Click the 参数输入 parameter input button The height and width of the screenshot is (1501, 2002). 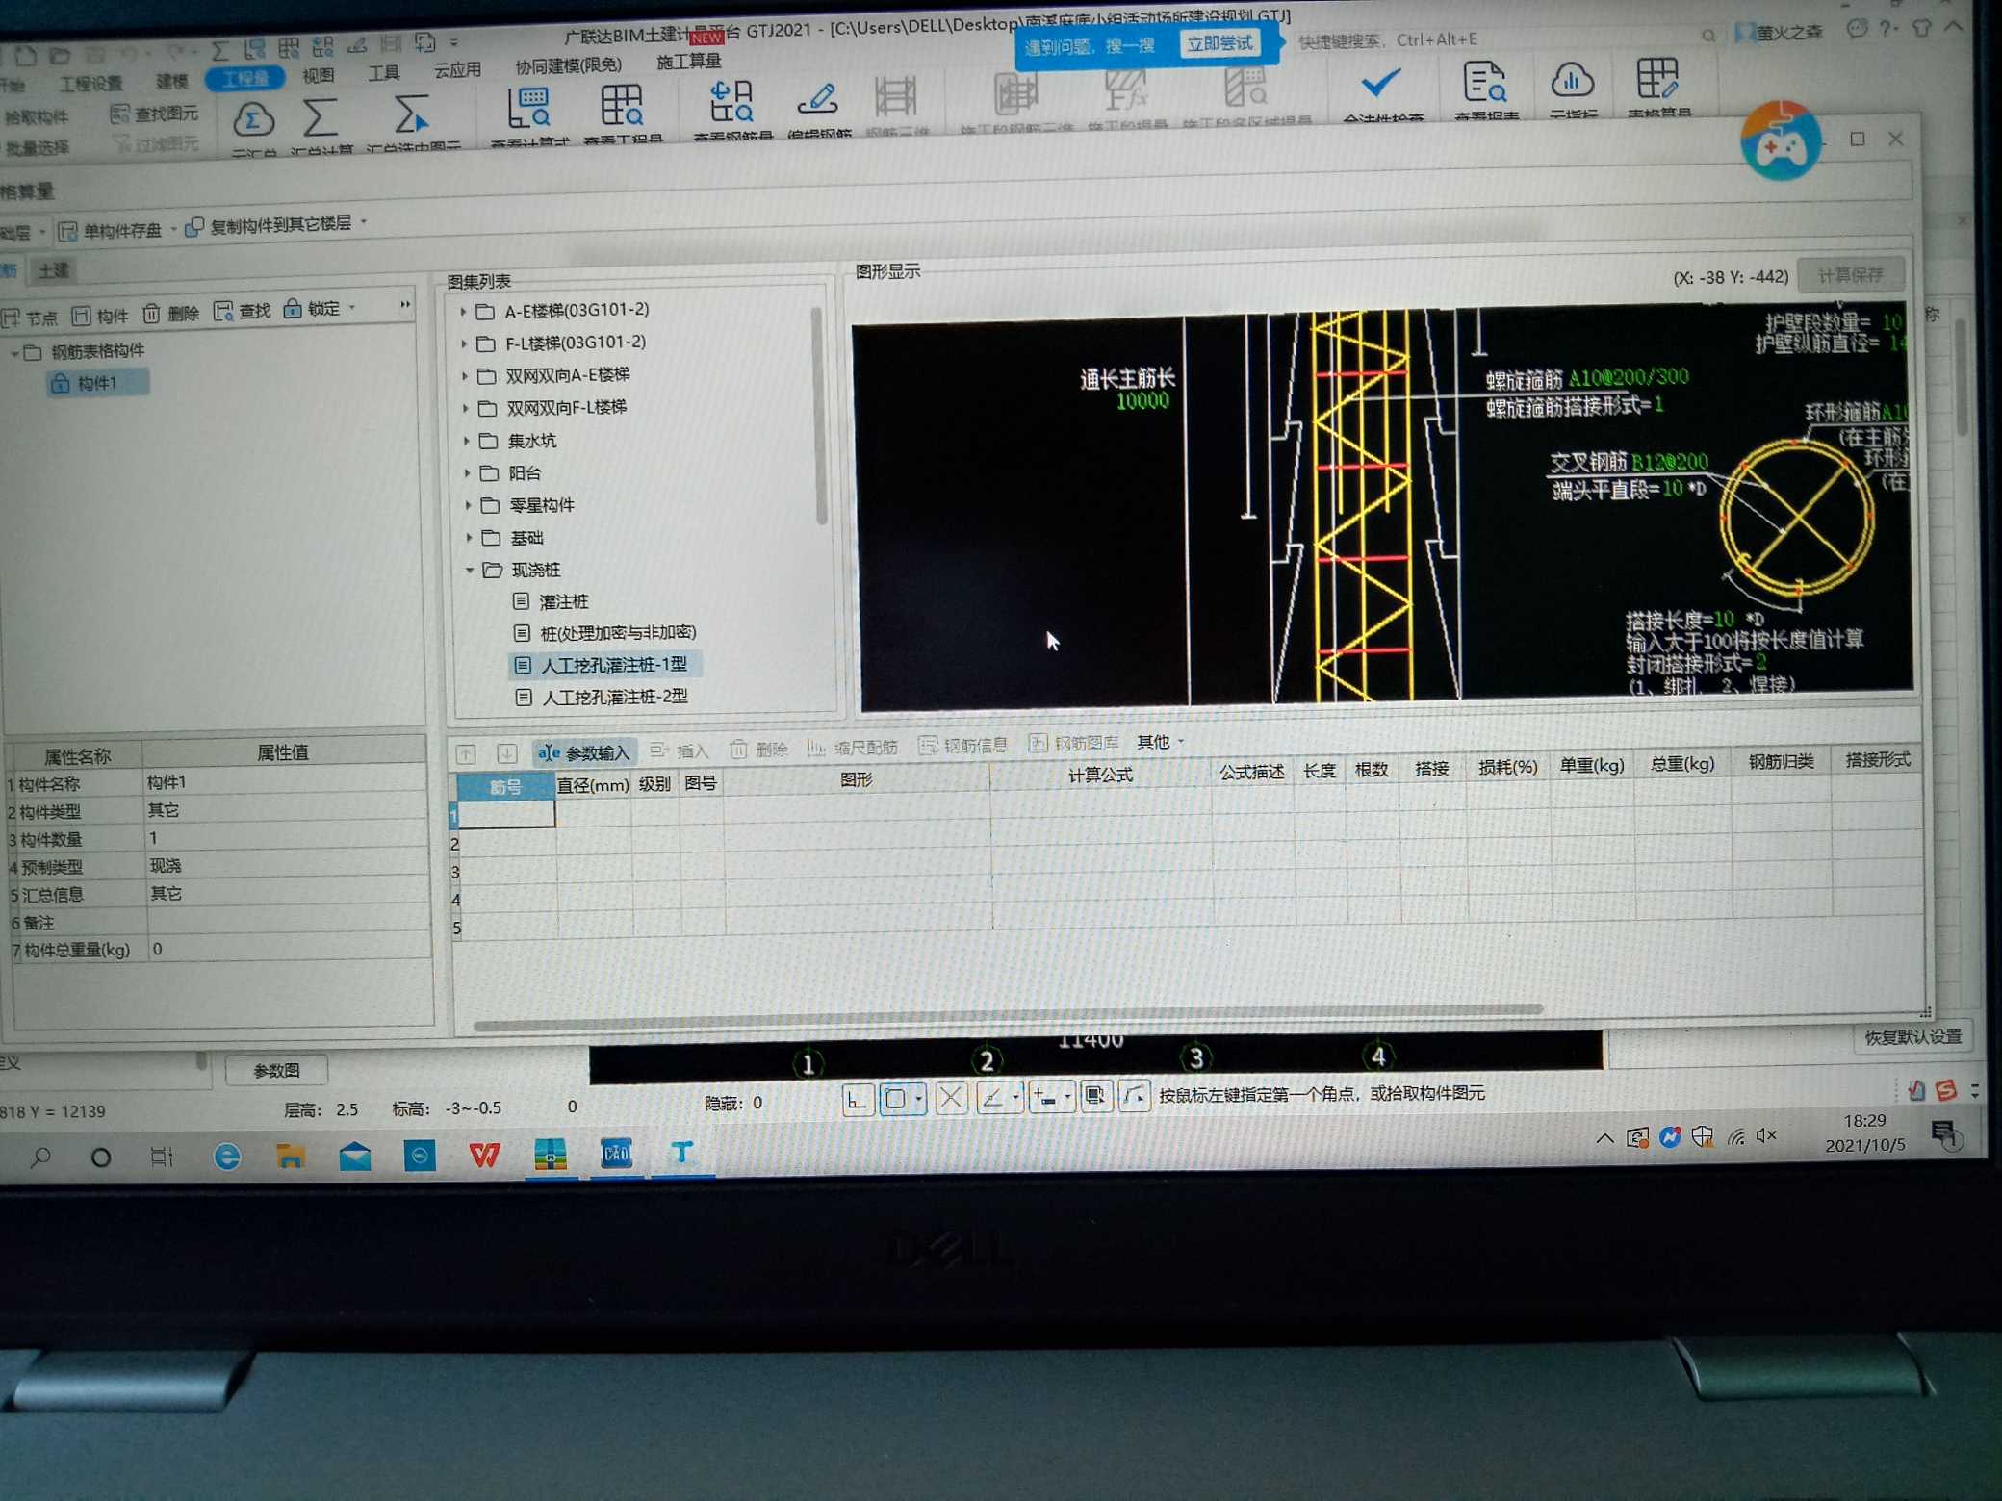(x=584, y=753)
